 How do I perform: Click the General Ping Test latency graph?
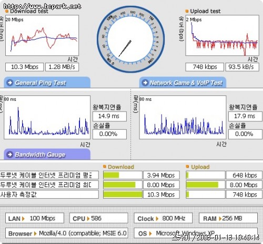tap(47, 118)
